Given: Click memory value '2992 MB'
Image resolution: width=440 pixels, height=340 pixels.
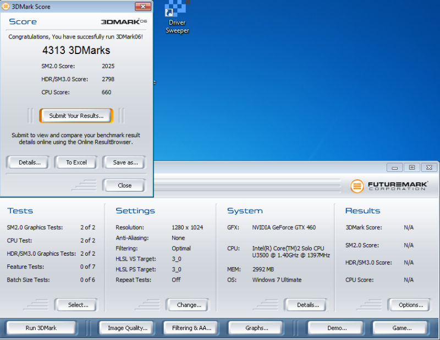Looking at the screenshot, I should 263,269.
